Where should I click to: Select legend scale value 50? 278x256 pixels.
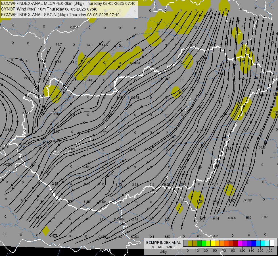point(215,251)
